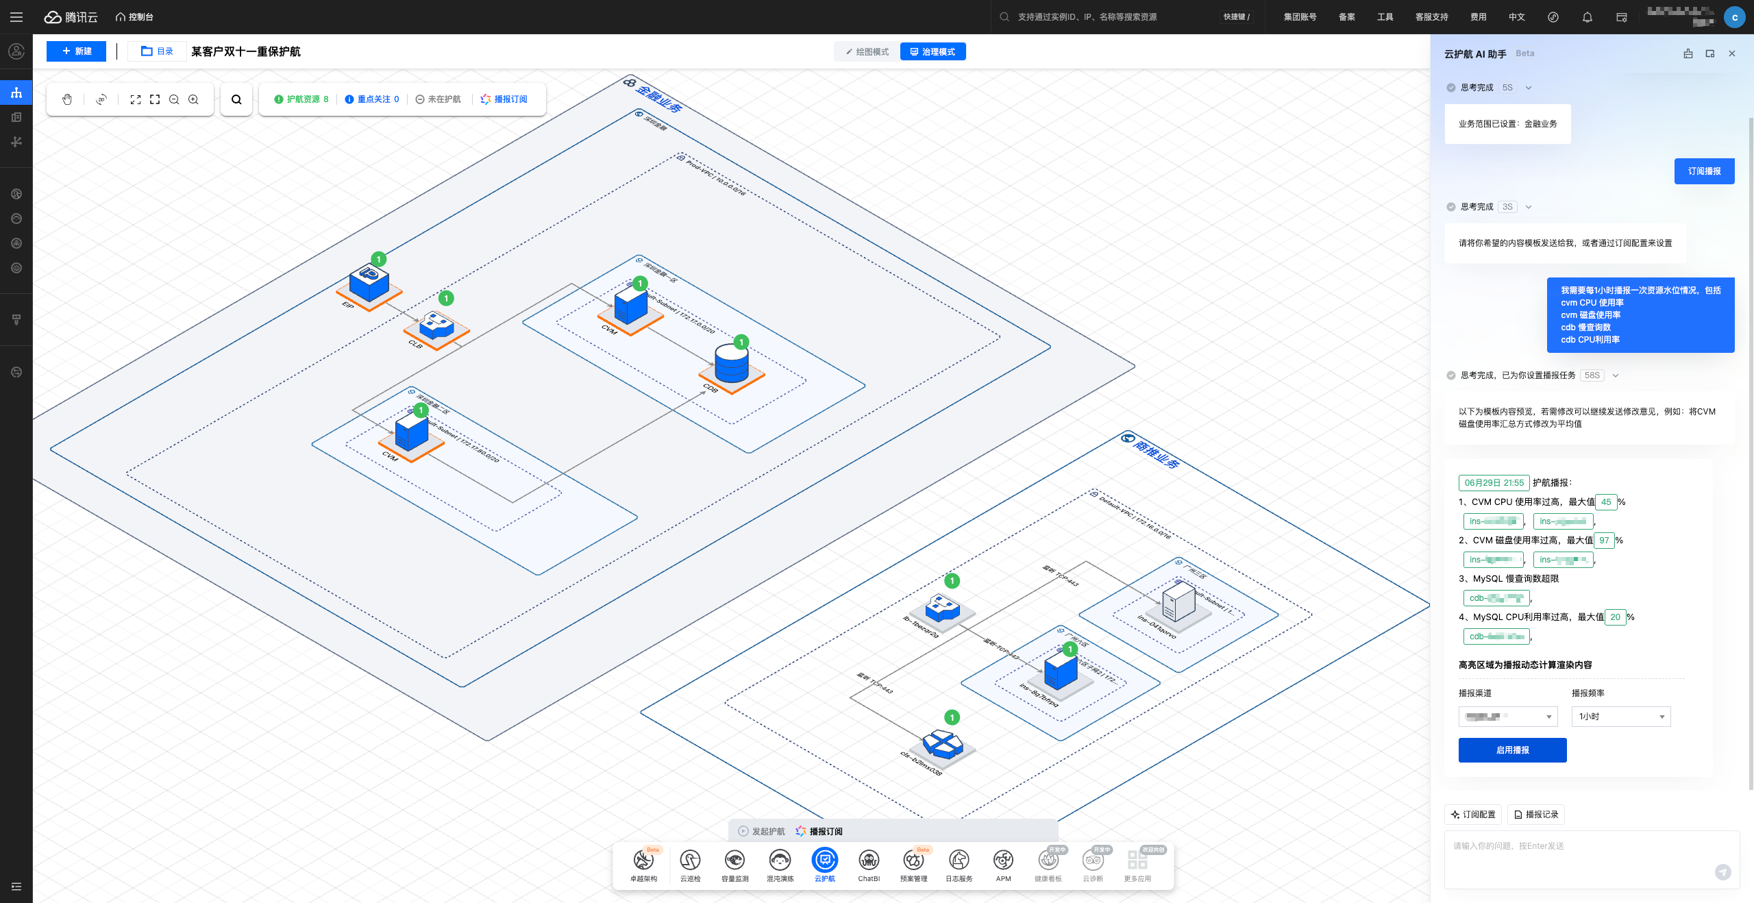Click the 启用播报 button
This screenshot has width=1754, height=903.
click(1512, 750)
